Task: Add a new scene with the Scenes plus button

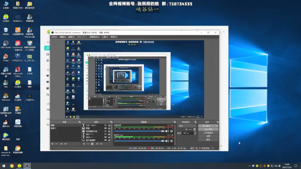Action: coord(52,144)
